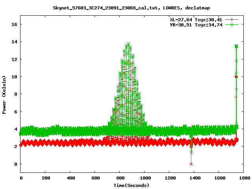Click the 200 x-axis tick label

click(45, 178)
